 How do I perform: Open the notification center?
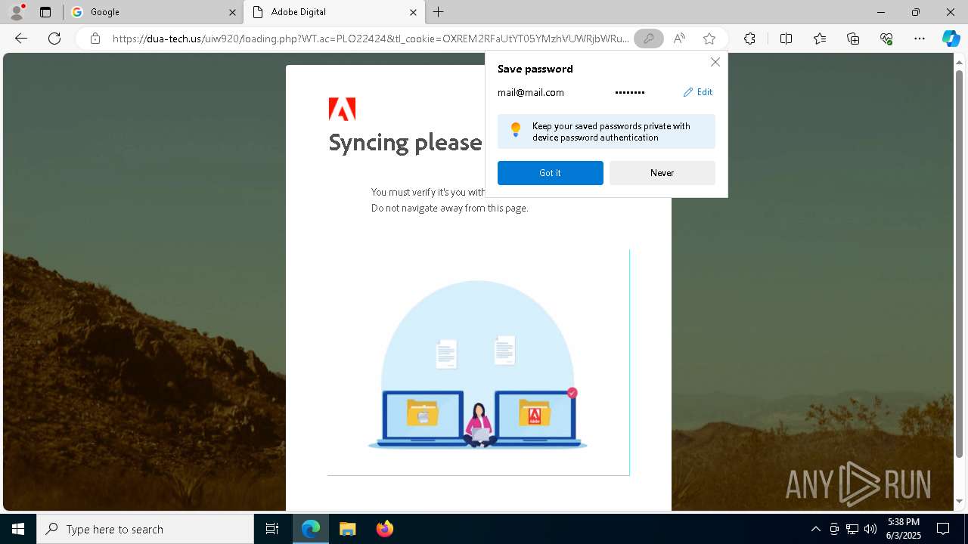(944, 529)
